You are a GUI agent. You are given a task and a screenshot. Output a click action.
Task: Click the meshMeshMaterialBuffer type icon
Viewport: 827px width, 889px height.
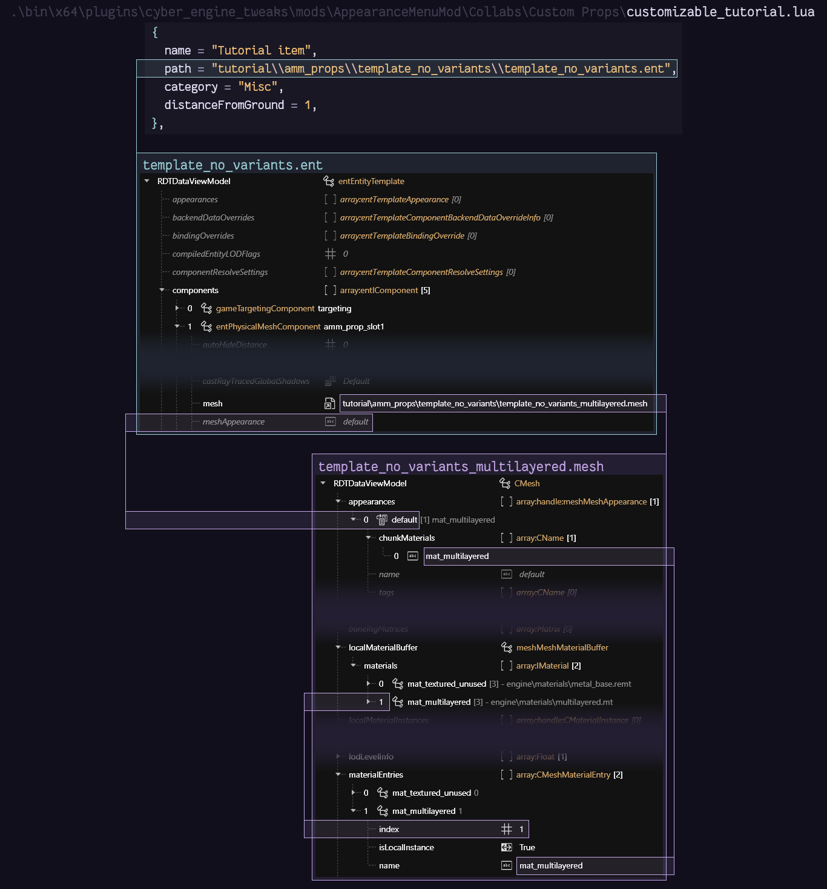tap(507, 647)
